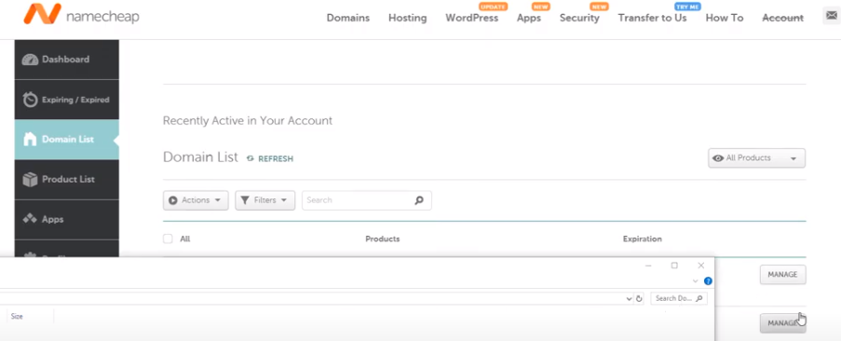This screenshot has width=841, height=341.
Task: Click the search magnifier icon
Action: tap(419, 200)
